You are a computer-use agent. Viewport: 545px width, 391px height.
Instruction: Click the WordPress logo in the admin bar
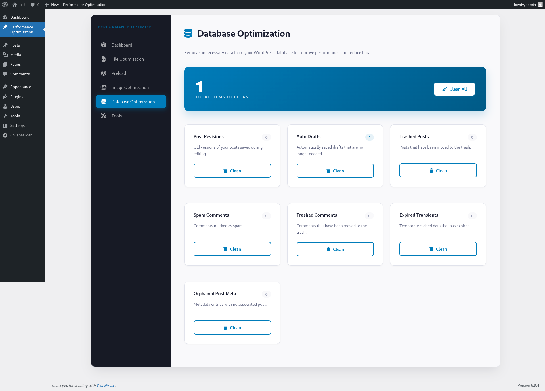click(5, 5)
